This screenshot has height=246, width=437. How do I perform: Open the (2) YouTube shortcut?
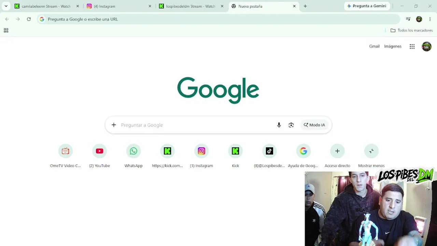click(x=99, y=156)
